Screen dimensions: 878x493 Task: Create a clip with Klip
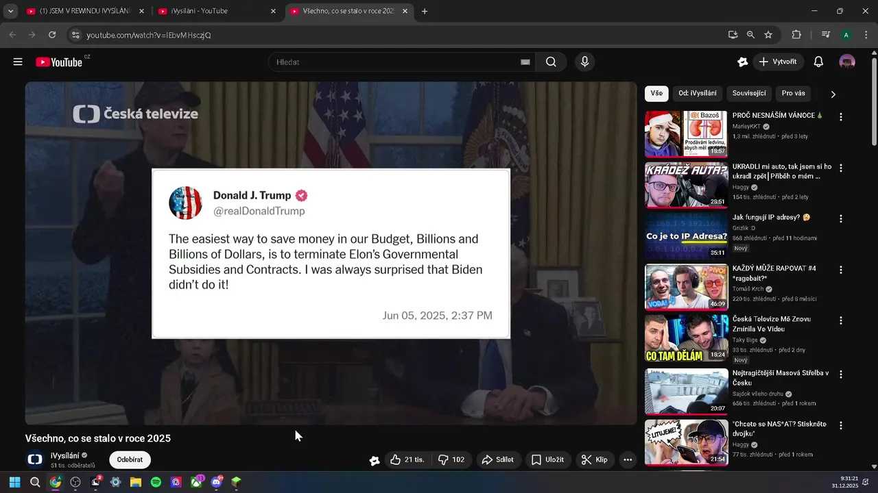tap(594, 459)
